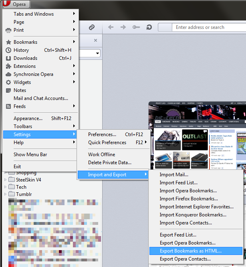Click the Extensions puzzle piece icon

[x=8, y=66]
